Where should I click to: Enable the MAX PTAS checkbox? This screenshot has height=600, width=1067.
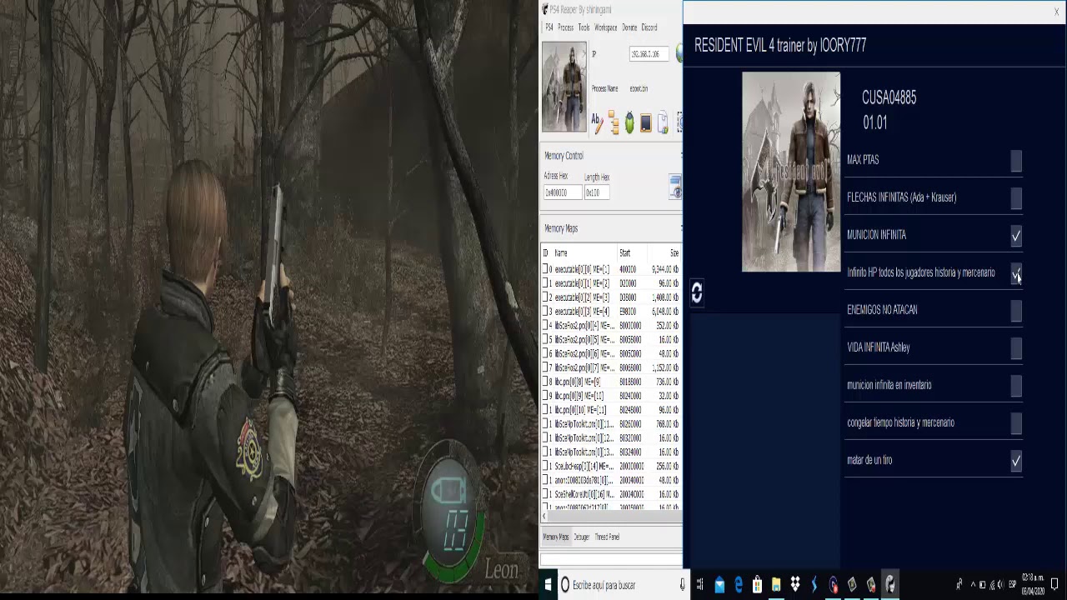1016,162
